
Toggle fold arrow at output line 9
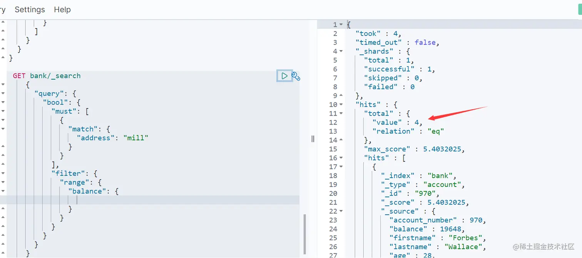click(341, 96)
